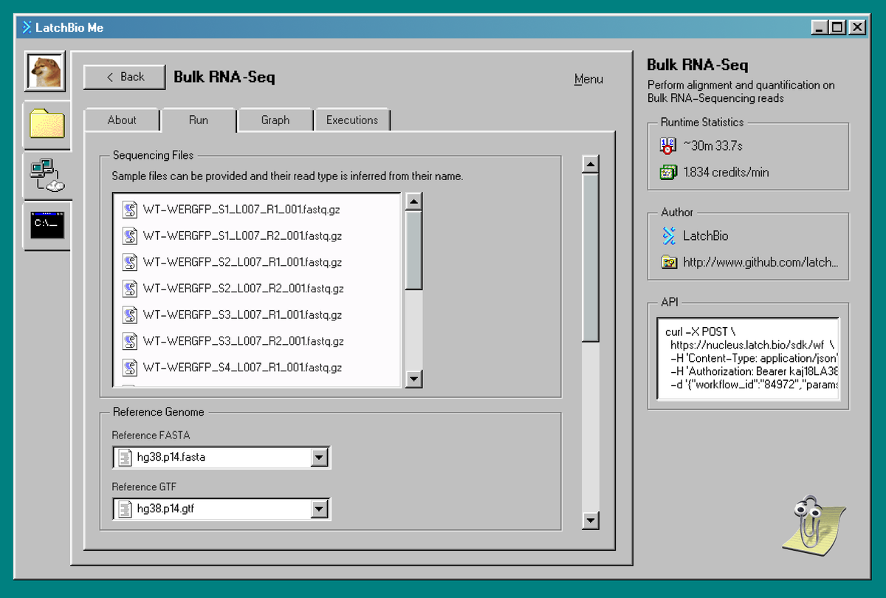Click file icon of WT-WERGFP_S2_L007_R2_001.fastq.gz
Screen dimensions: 886x598
pyautogui.click(x=130, y=289)
